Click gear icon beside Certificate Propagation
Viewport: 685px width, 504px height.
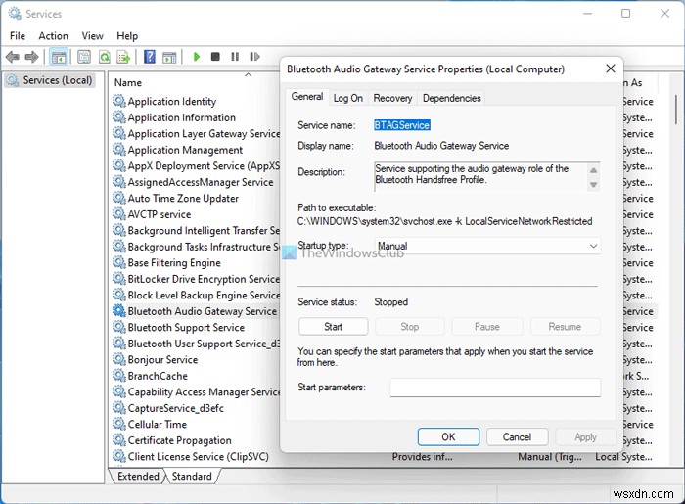118,440
